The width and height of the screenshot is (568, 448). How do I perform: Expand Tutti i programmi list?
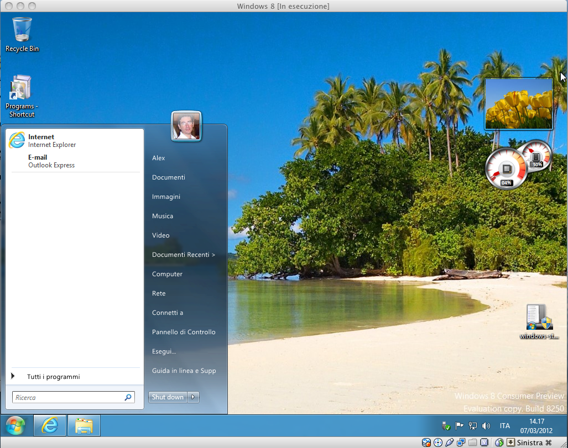tap(53, 377)
